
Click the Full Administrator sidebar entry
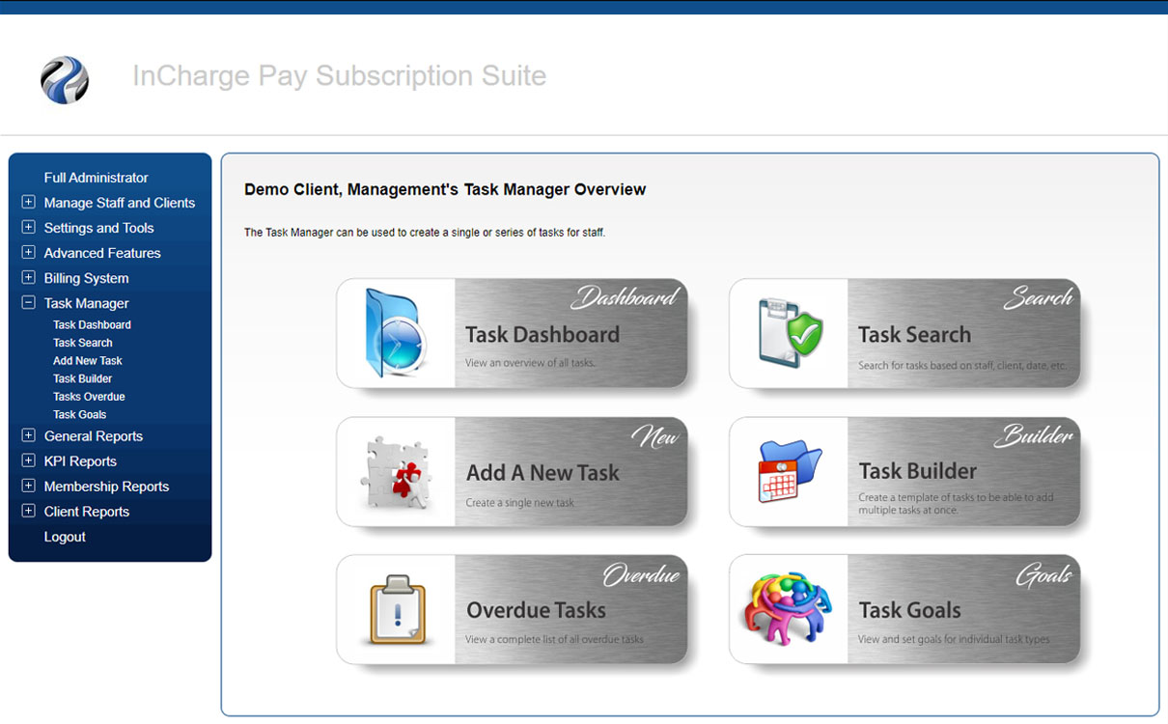(97, 178)
